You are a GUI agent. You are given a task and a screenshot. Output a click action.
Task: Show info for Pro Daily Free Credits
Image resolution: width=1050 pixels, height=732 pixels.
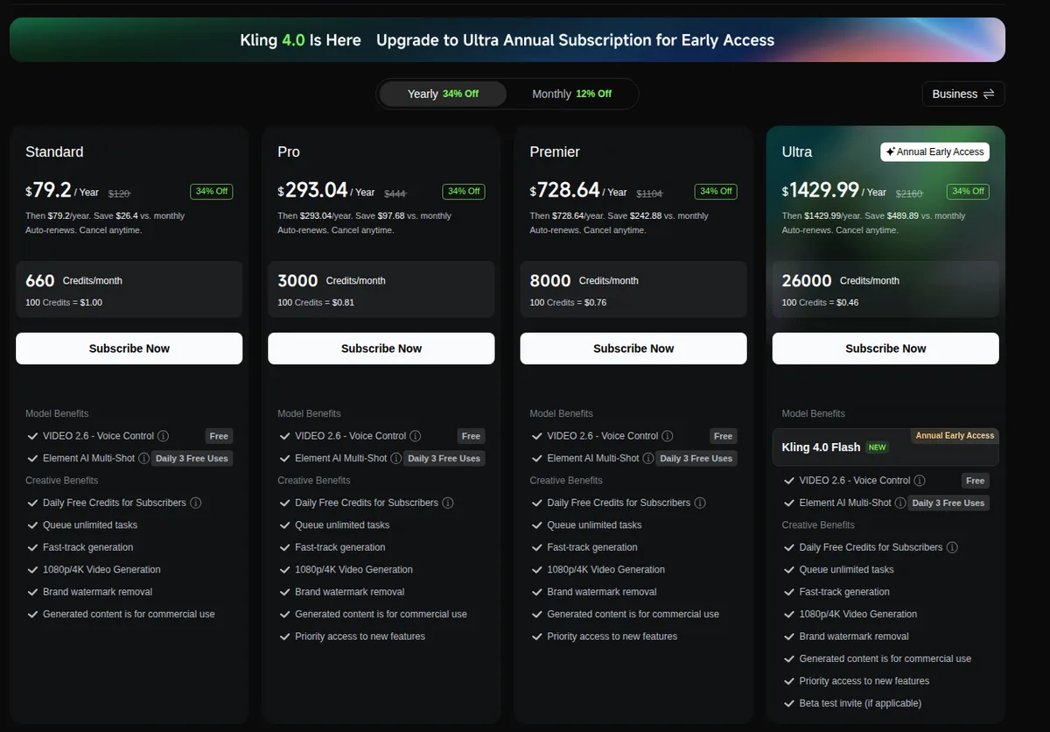pyautogui.click(x=448, y=503)
